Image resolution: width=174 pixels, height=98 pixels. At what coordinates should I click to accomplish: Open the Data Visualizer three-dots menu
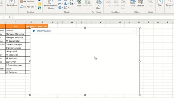pos(134,31)
